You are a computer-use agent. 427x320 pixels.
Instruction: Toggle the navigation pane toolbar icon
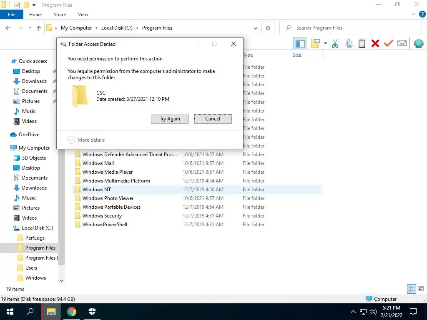pos(300,43)
